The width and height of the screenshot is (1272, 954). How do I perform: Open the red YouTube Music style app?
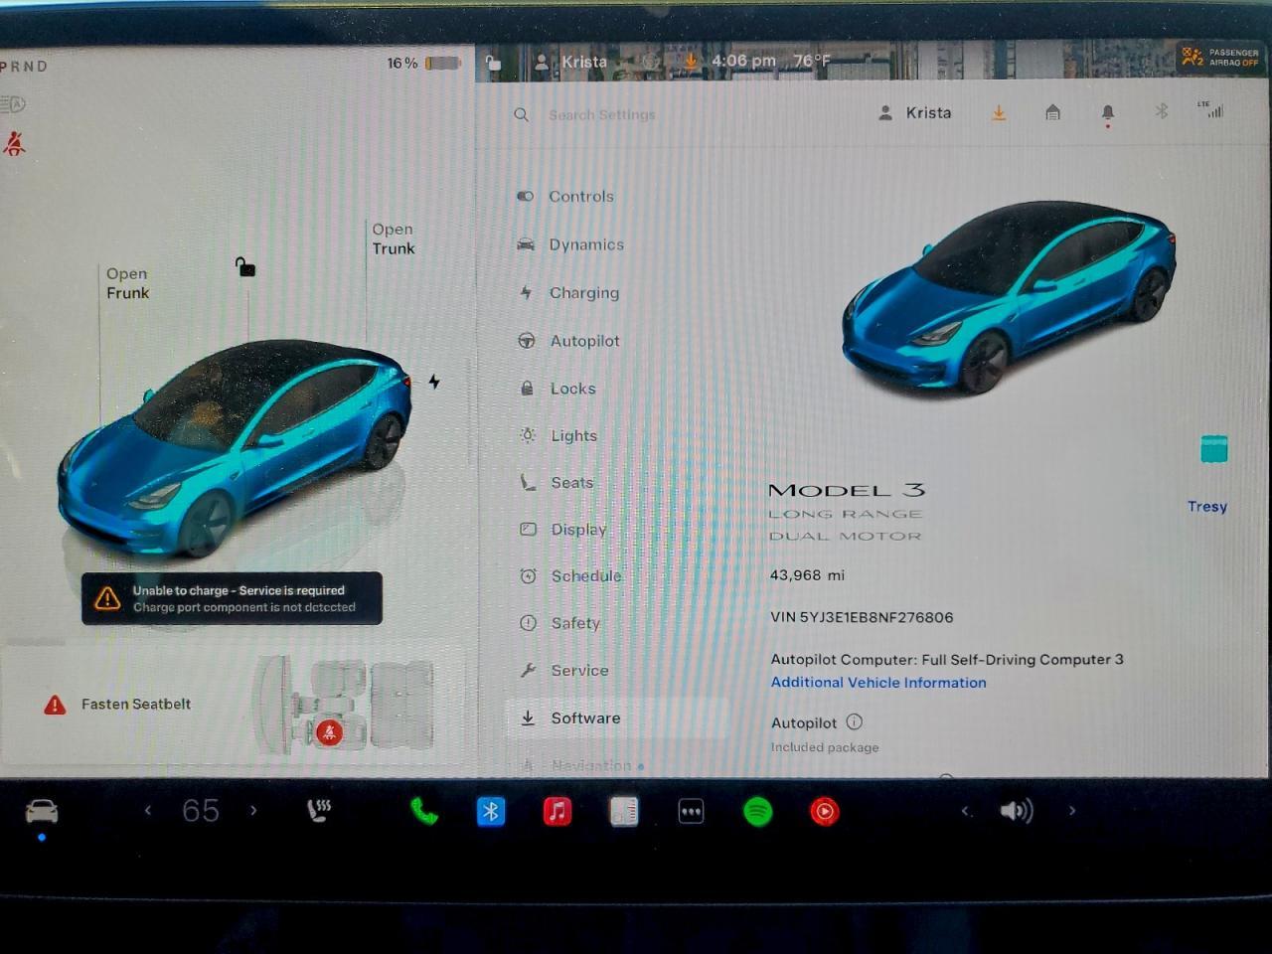(824, 812)
